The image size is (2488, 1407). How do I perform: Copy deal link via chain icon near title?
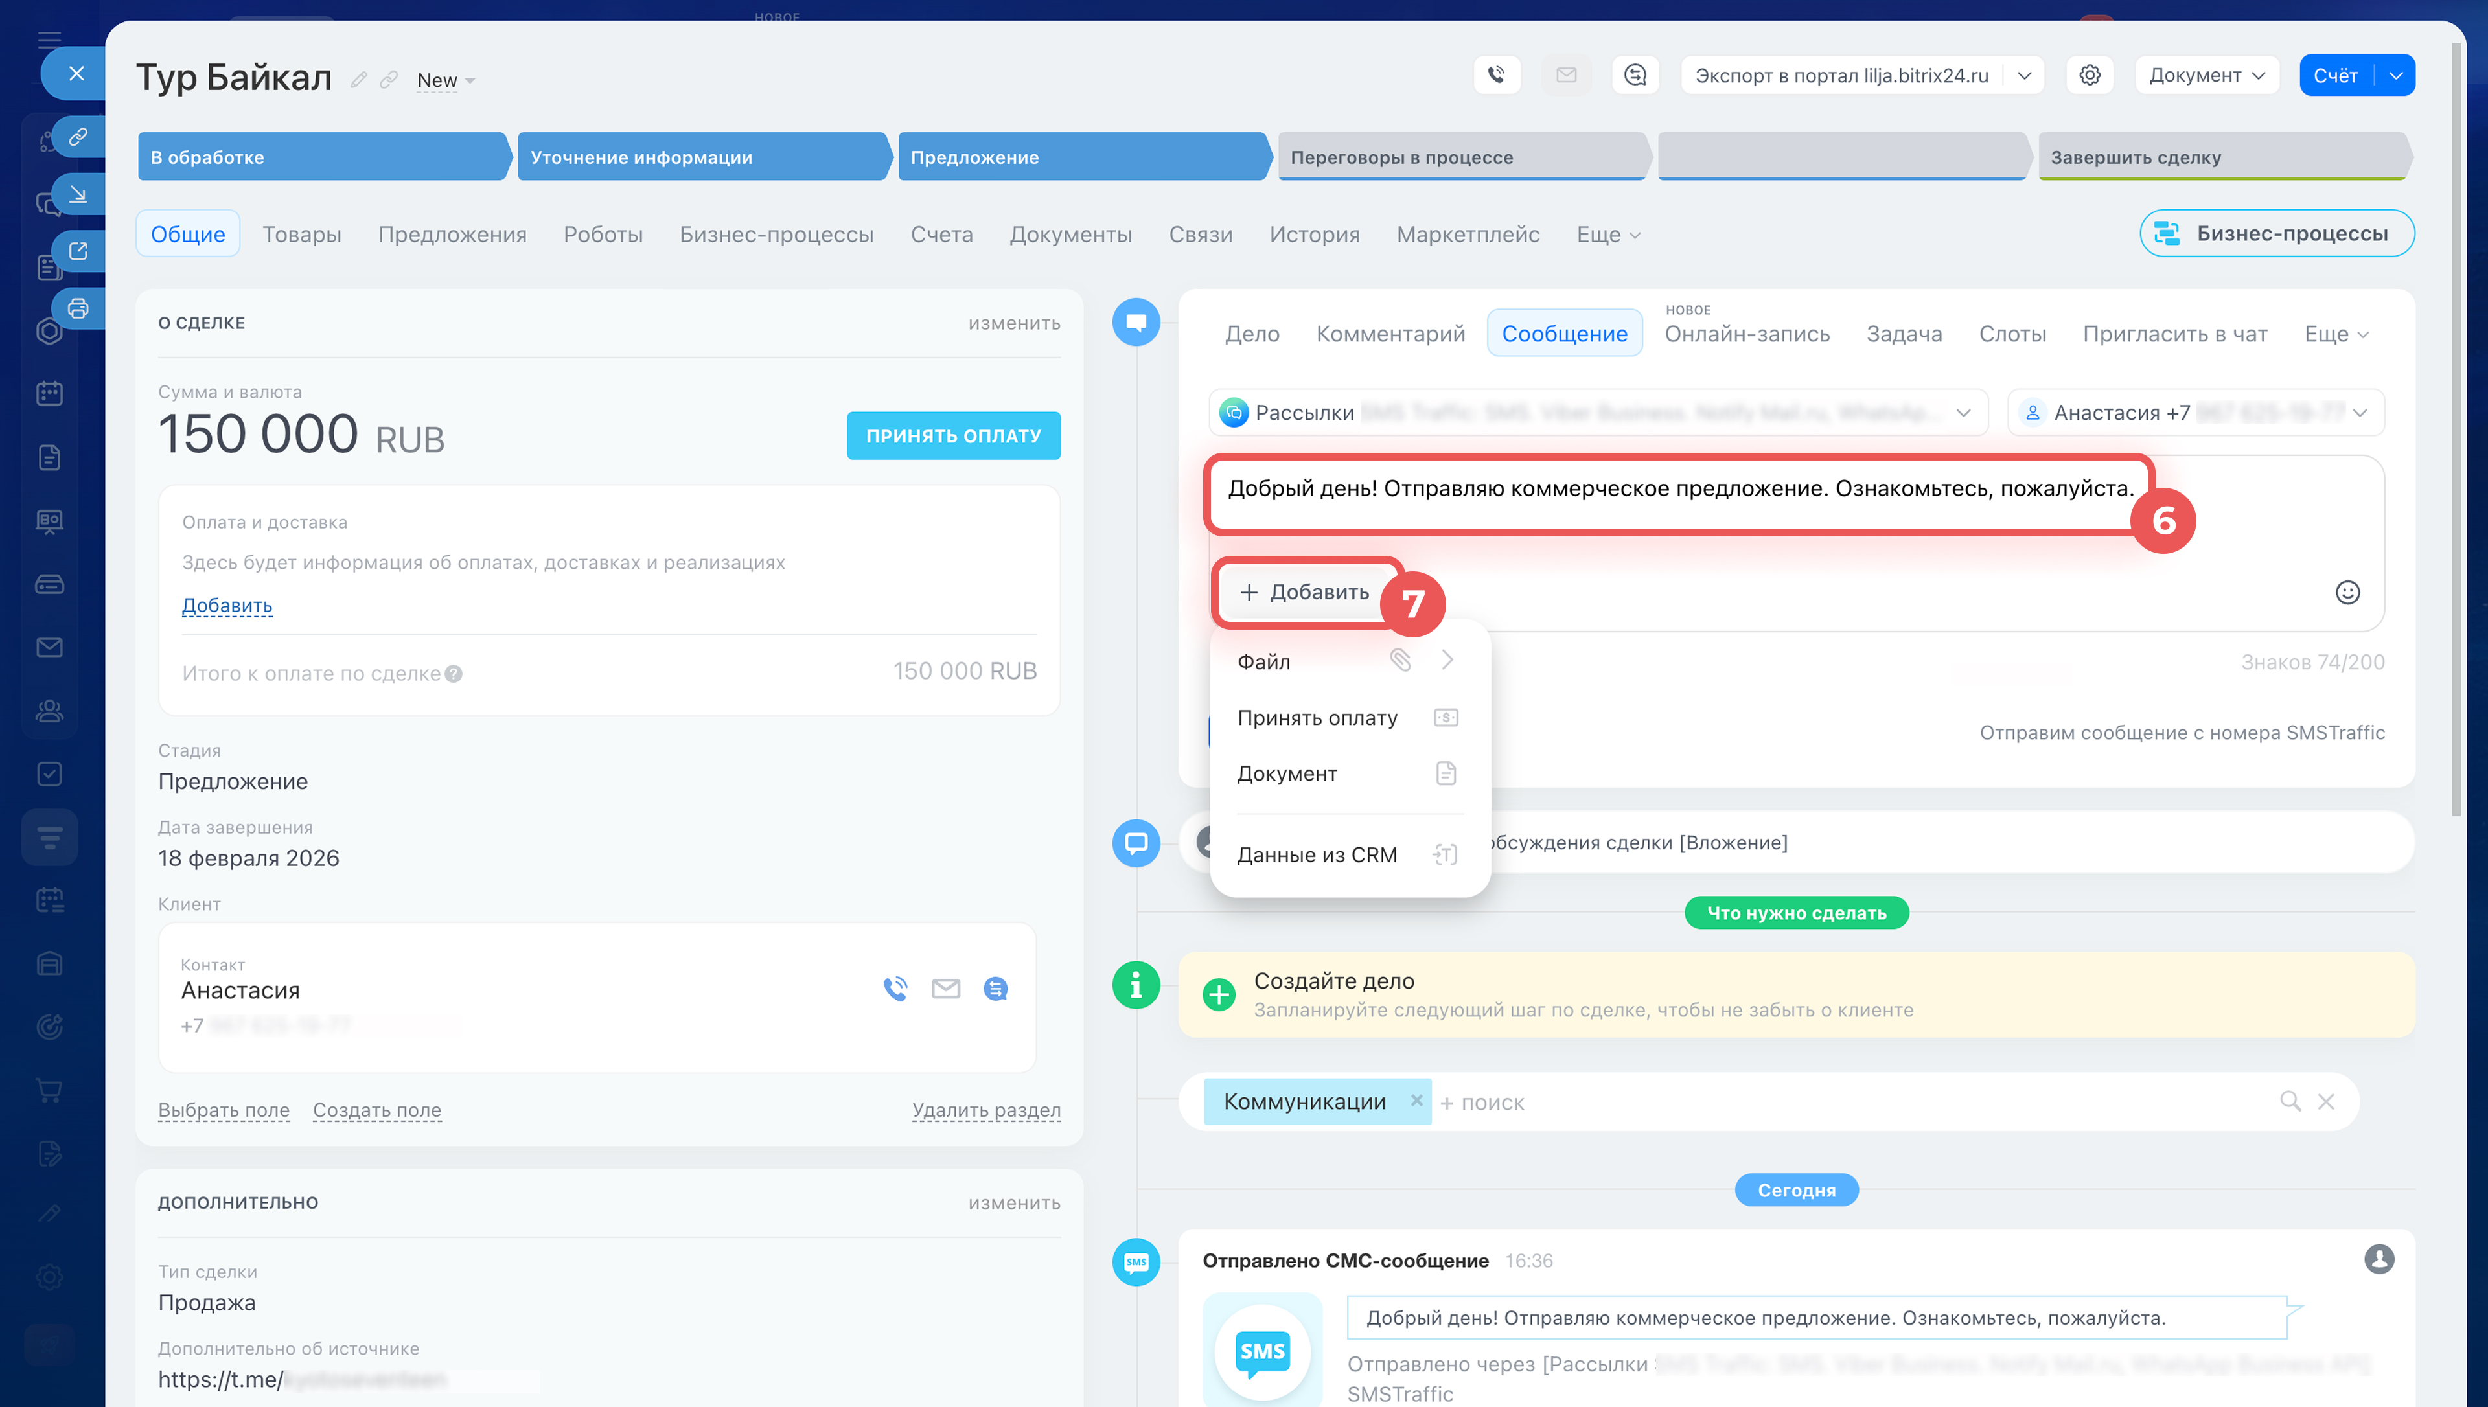coord(388,80)
